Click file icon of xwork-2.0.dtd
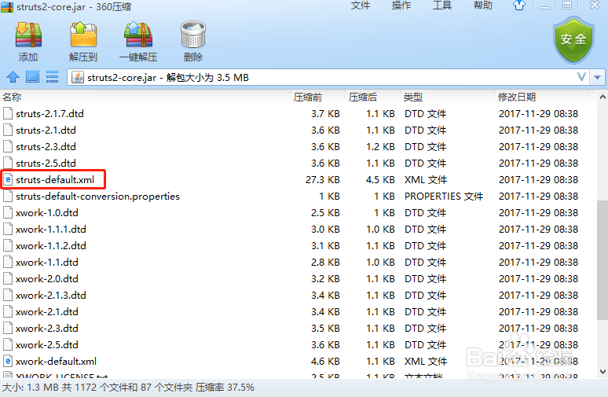The height and width of the screenshot is (397, 608). (7, 279)
